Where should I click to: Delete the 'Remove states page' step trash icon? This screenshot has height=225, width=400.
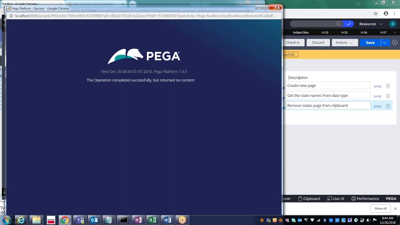[x=388, y=106]
